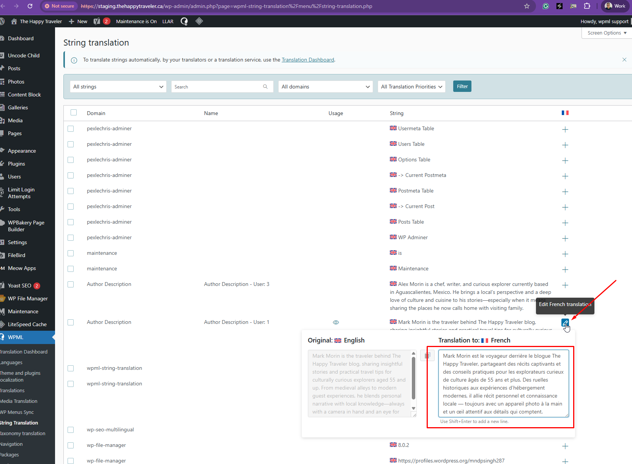Check the Options Table row checkbox

click(71, 160)
